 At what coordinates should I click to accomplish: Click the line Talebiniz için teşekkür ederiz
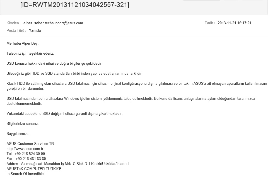pos(30,54)
